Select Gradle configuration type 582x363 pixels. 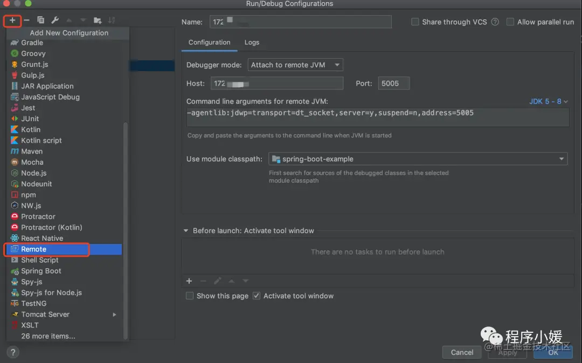pyautogui.click(x=64, y=43)
